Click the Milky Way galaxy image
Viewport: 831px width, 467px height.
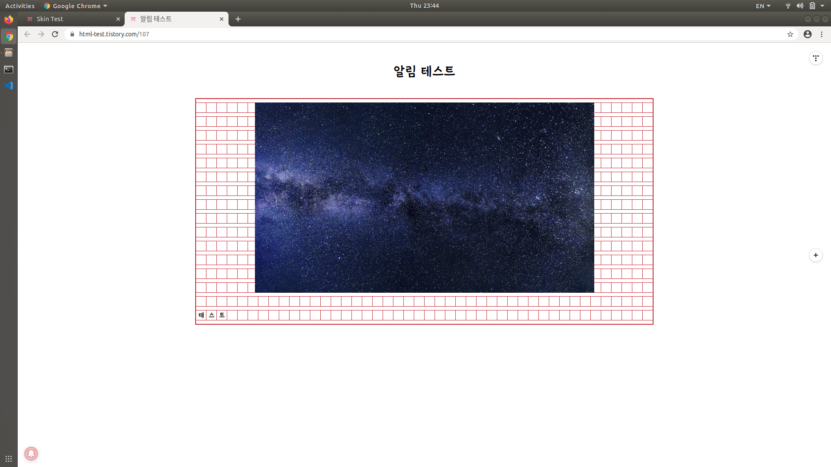424,197
